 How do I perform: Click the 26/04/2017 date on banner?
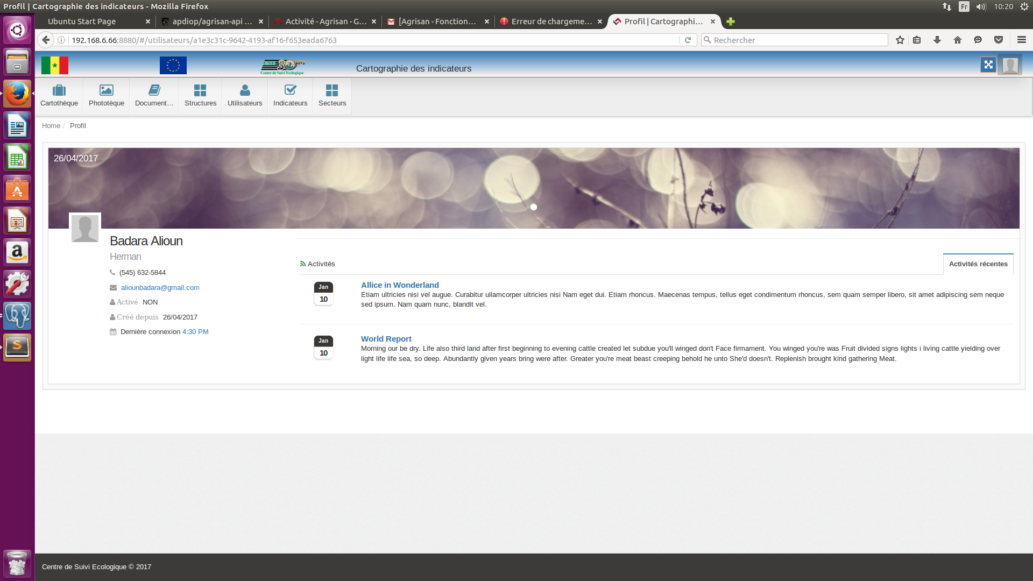tap(76, 158)
